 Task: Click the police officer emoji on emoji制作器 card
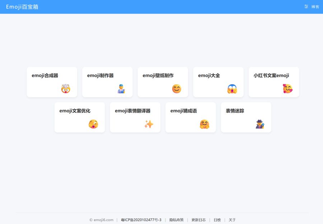click(121, 88)
